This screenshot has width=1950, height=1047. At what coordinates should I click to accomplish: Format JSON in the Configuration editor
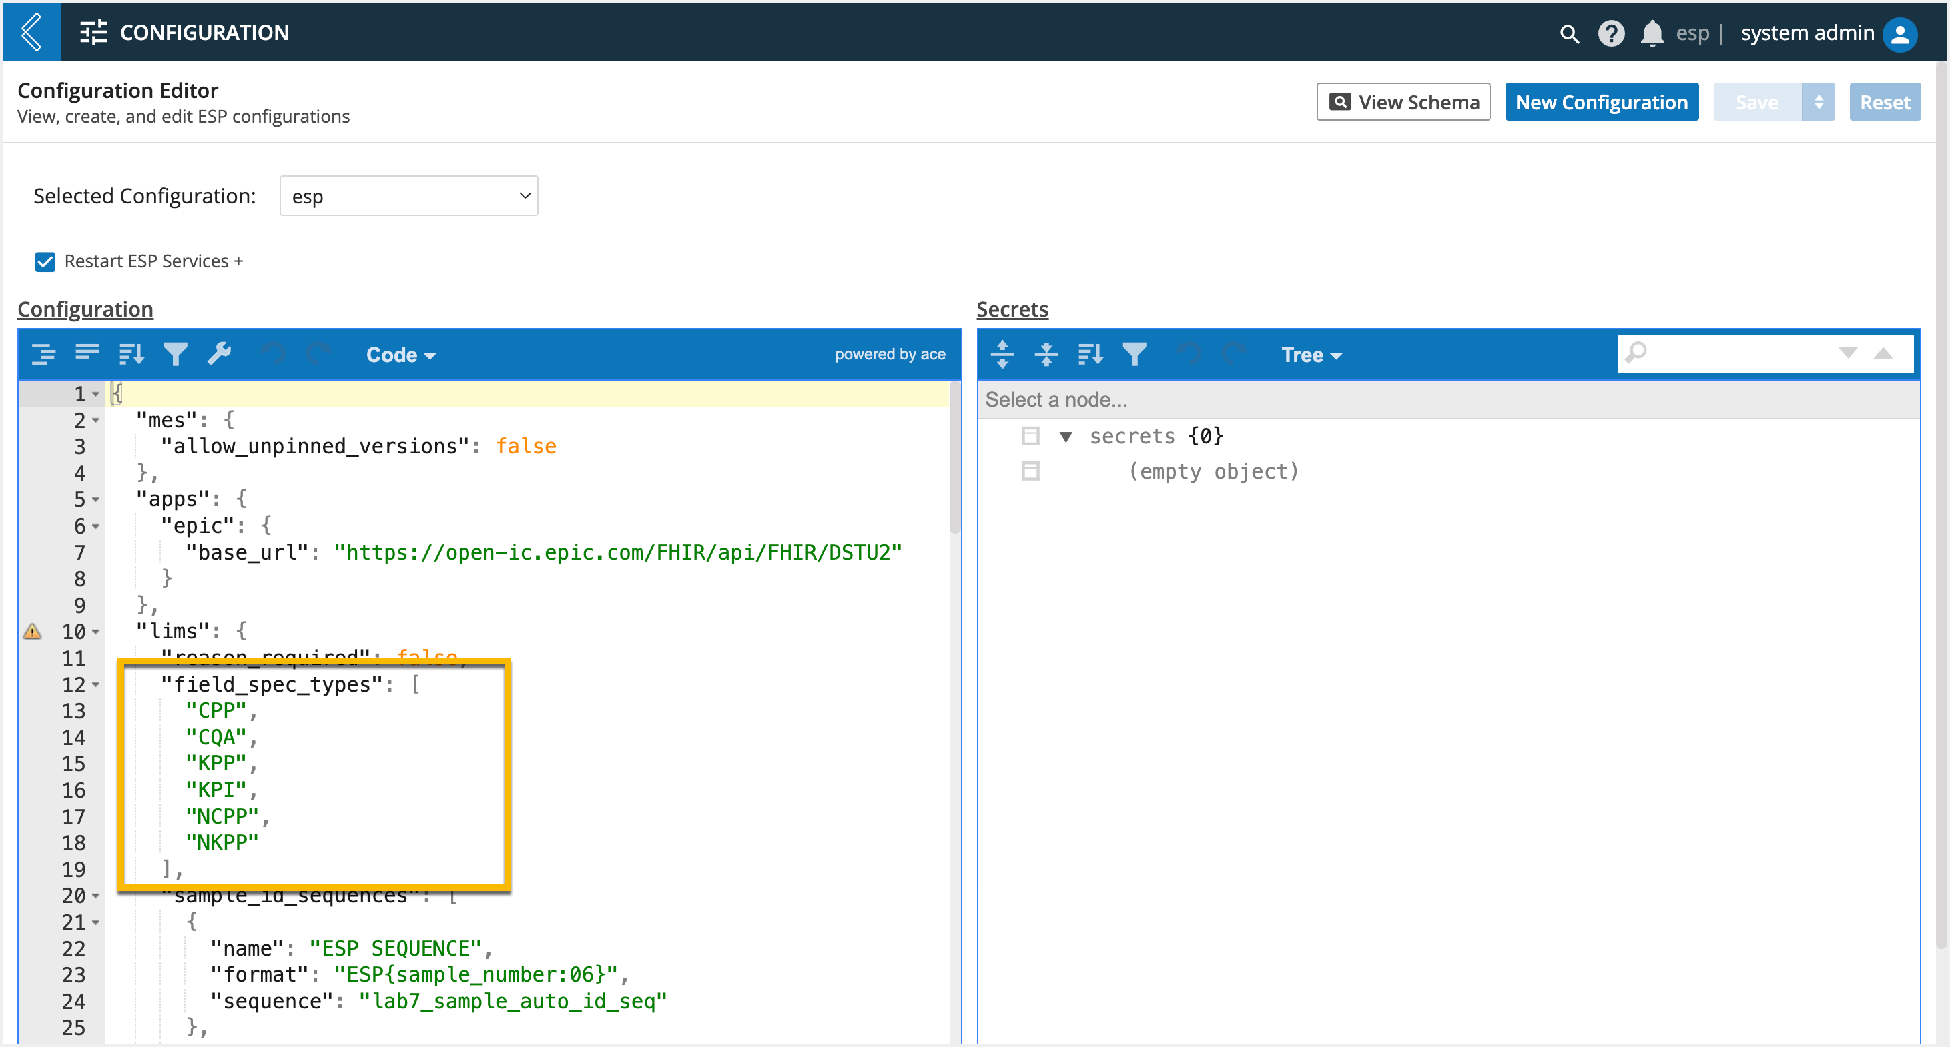click(x=43, y=354)
